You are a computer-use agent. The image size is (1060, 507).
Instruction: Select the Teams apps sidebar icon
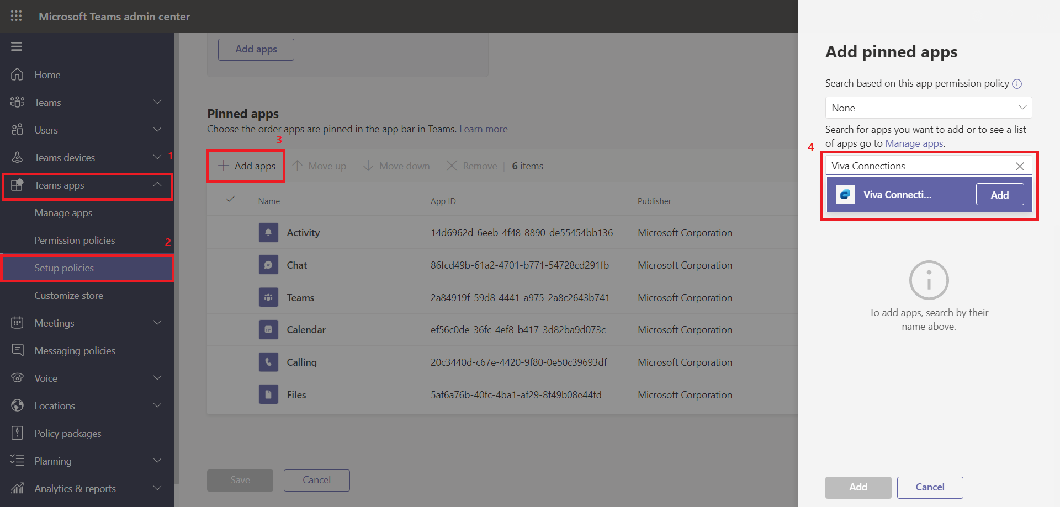pos(18,185)
